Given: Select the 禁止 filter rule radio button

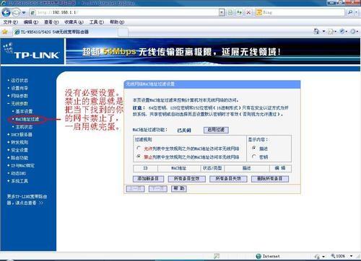Looking at the screenshot, I should 139,156.
